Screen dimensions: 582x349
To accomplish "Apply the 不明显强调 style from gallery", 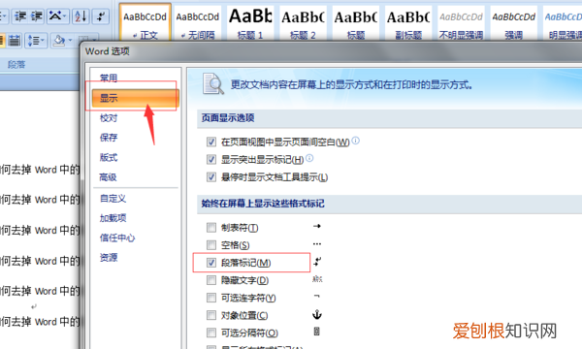I will 461,23.
